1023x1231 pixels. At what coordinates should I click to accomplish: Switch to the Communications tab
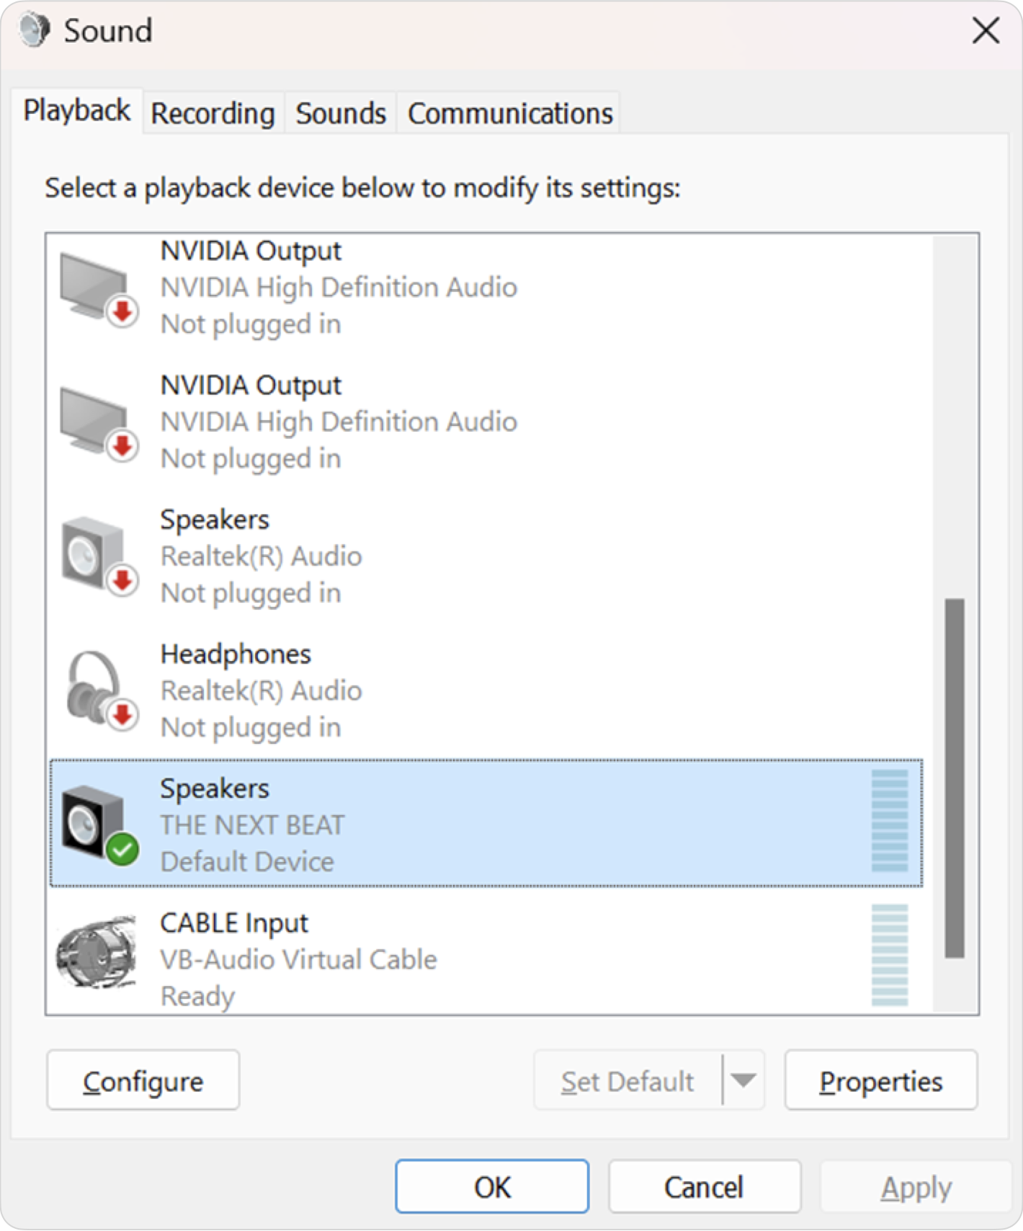[510, 114]
